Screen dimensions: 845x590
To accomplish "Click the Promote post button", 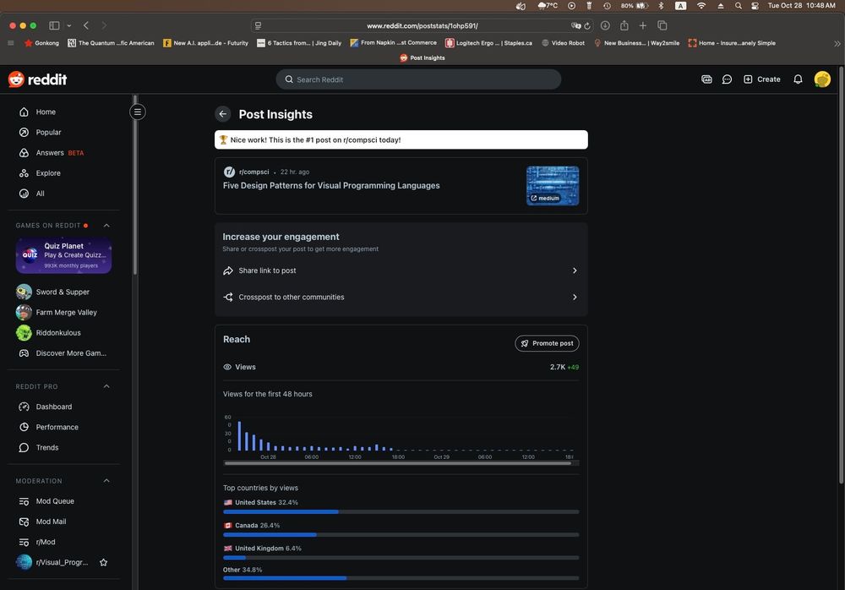I will pyautogui.click(x=547, y=343).
